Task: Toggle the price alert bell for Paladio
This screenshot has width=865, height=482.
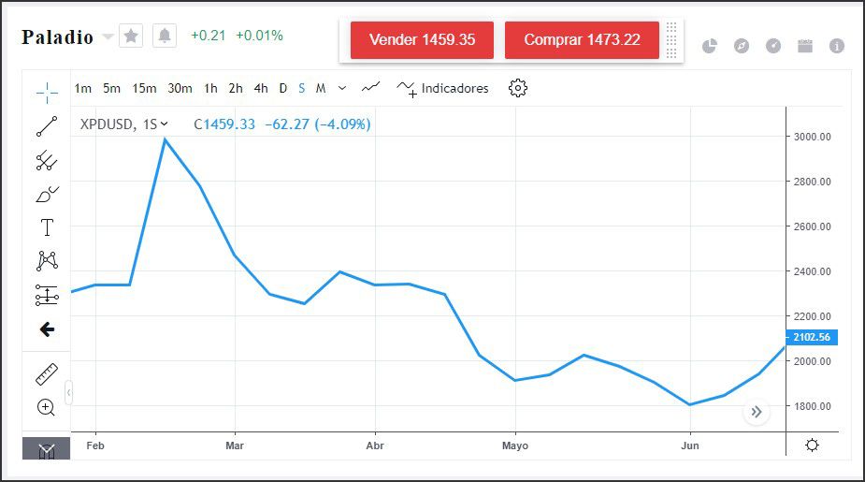Action: click(x=165, y=37)
